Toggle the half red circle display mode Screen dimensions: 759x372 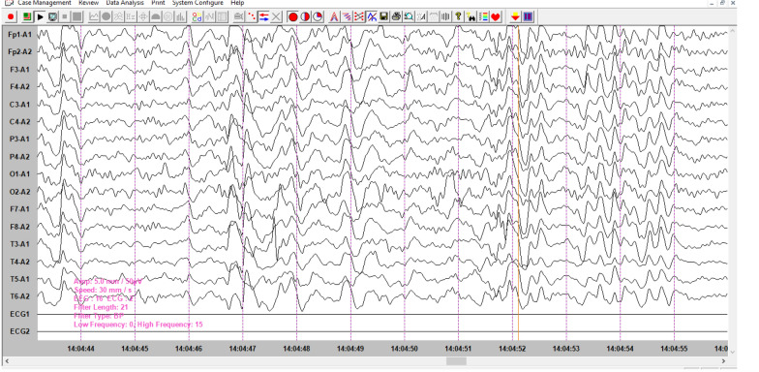click(x=305, y=17)
